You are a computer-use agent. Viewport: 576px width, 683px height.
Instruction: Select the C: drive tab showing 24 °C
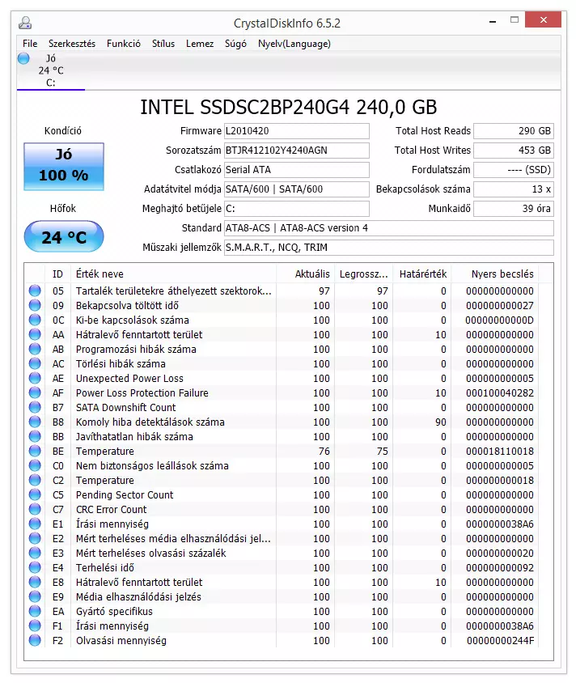point(51,70)
